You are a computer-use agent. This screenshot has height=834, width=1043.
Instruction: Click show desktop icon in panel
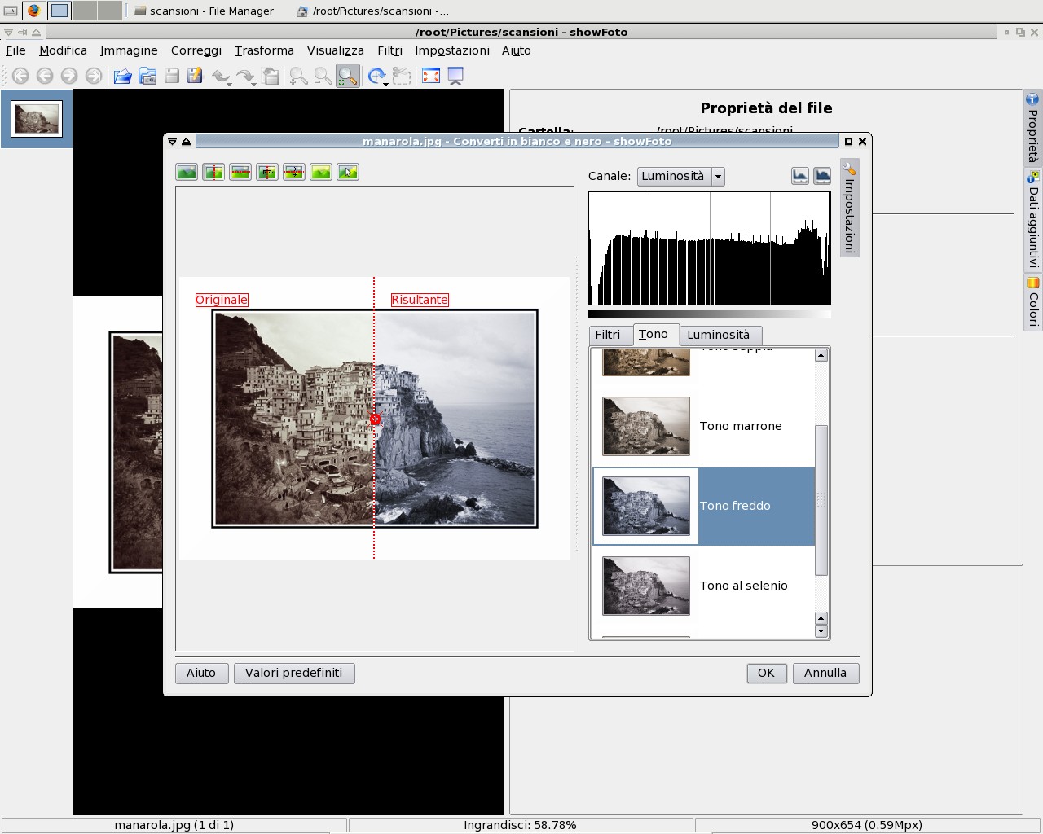pos(11,11)
